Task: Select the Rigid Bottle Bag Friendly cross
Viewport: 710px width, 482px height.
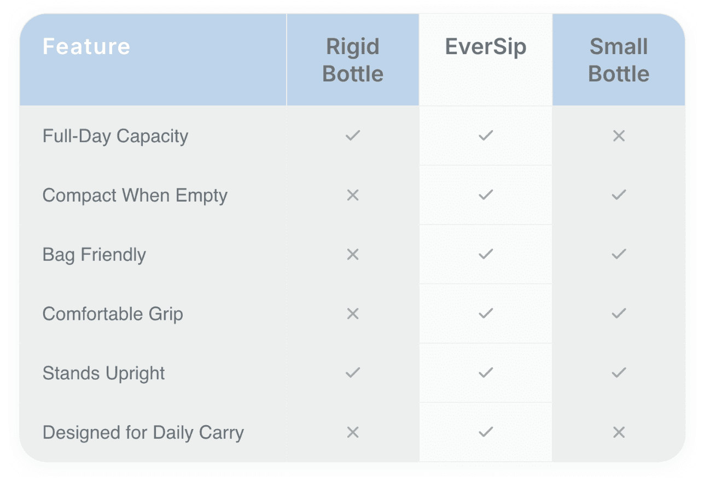Action: [353, 254]
